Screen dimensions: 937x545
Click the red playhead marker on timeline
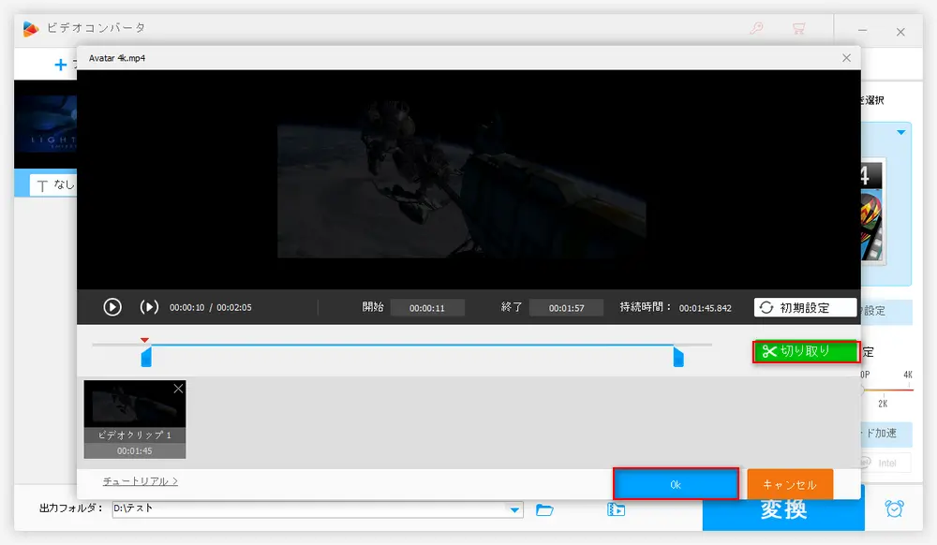pyautogui.click(x=144, y=340)
